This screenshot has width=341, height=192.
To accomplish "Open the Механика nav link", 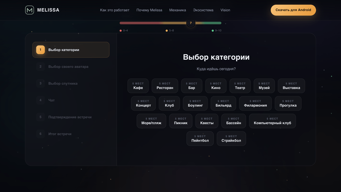I will (x=178, y=10).
